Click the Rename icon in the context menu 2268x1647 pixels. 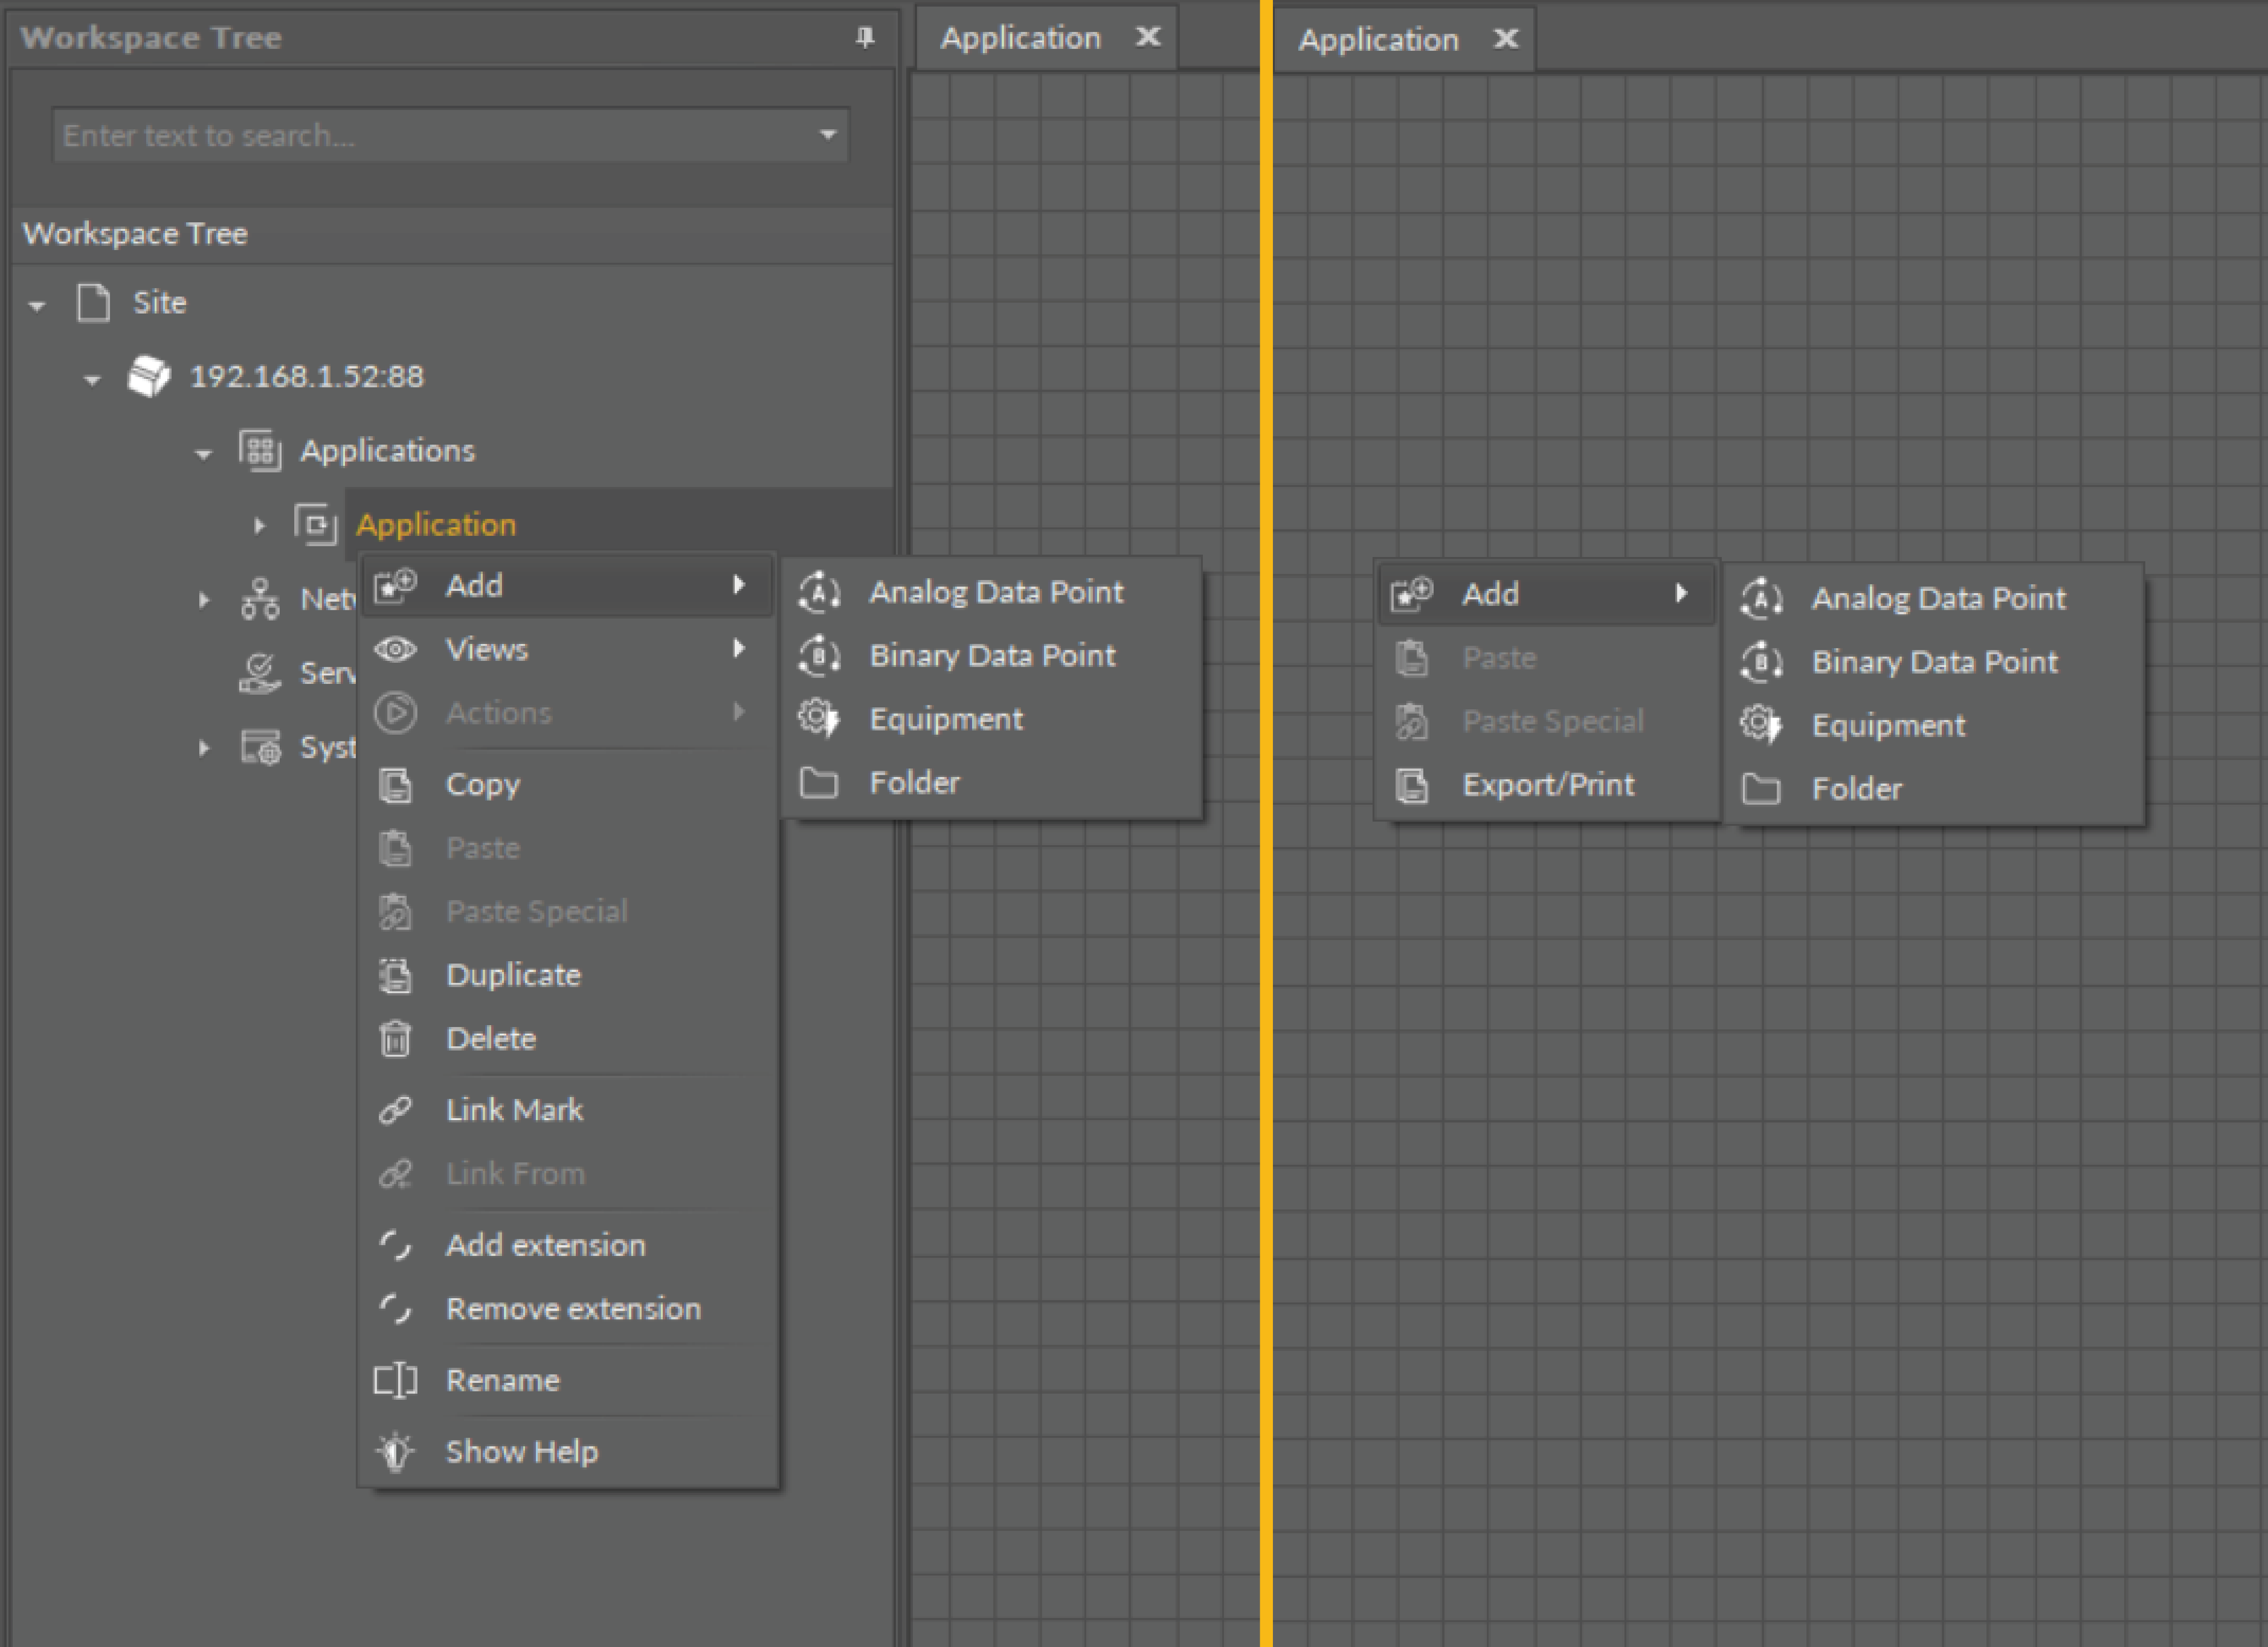[395, 1380]
